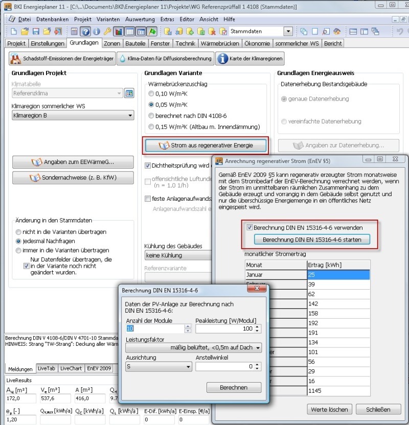Image resolution: width=409 pixels, height=425 pixels.
Task: Open the Klimatabelle table icon beside Referenzklima
Action: (x=129, y=93)
